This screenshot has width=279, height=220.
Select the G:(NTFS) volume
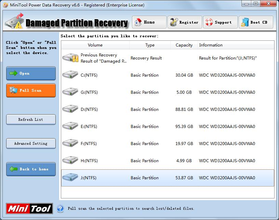point(168,92)
